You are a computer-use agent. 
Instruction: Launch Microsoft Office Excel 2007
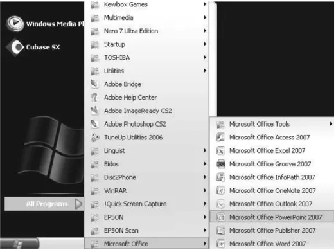(272, 150)
